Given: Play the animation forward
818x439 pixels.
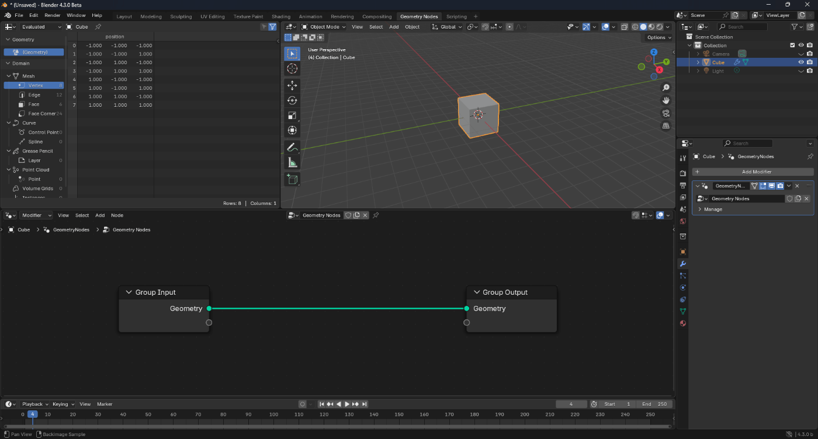Looking at the screenshot, I should click(347, 404).
